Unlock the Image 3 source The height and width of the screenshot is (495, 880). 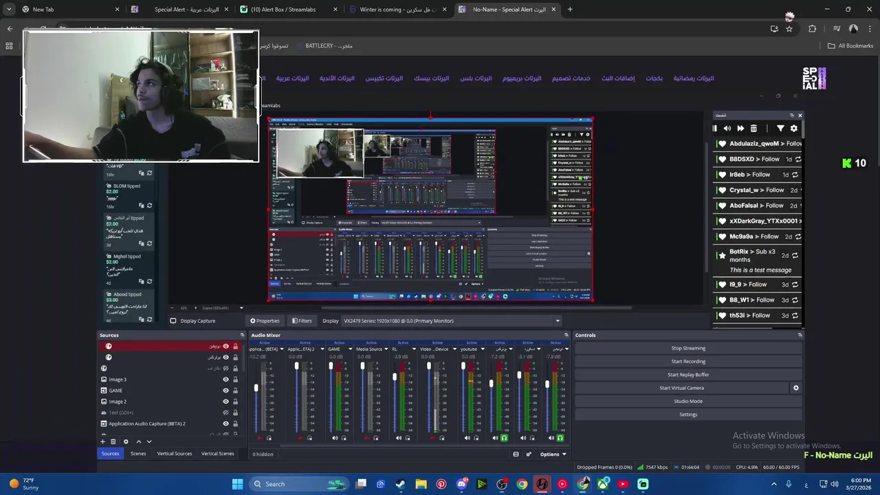click(x=235, y=379)
